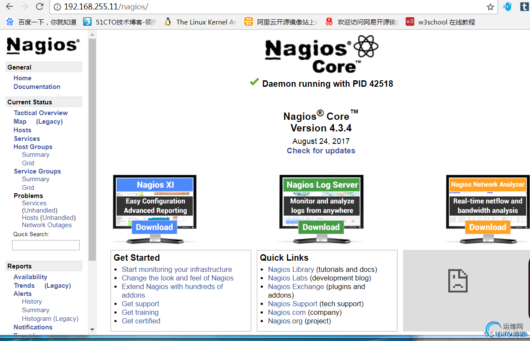Click the Quick Search input box
The width and height of the screenshot is (530, 341).
point(46,245)
